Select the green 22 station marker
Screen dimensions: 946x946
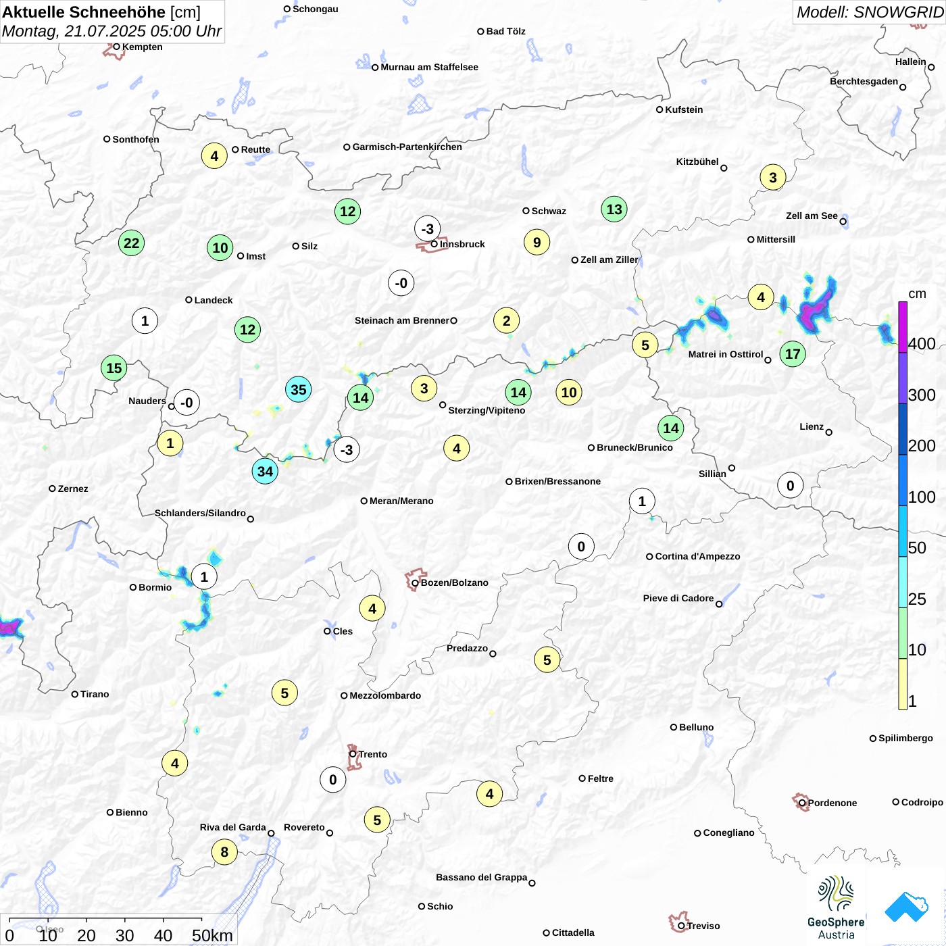[x=131, y=243]
